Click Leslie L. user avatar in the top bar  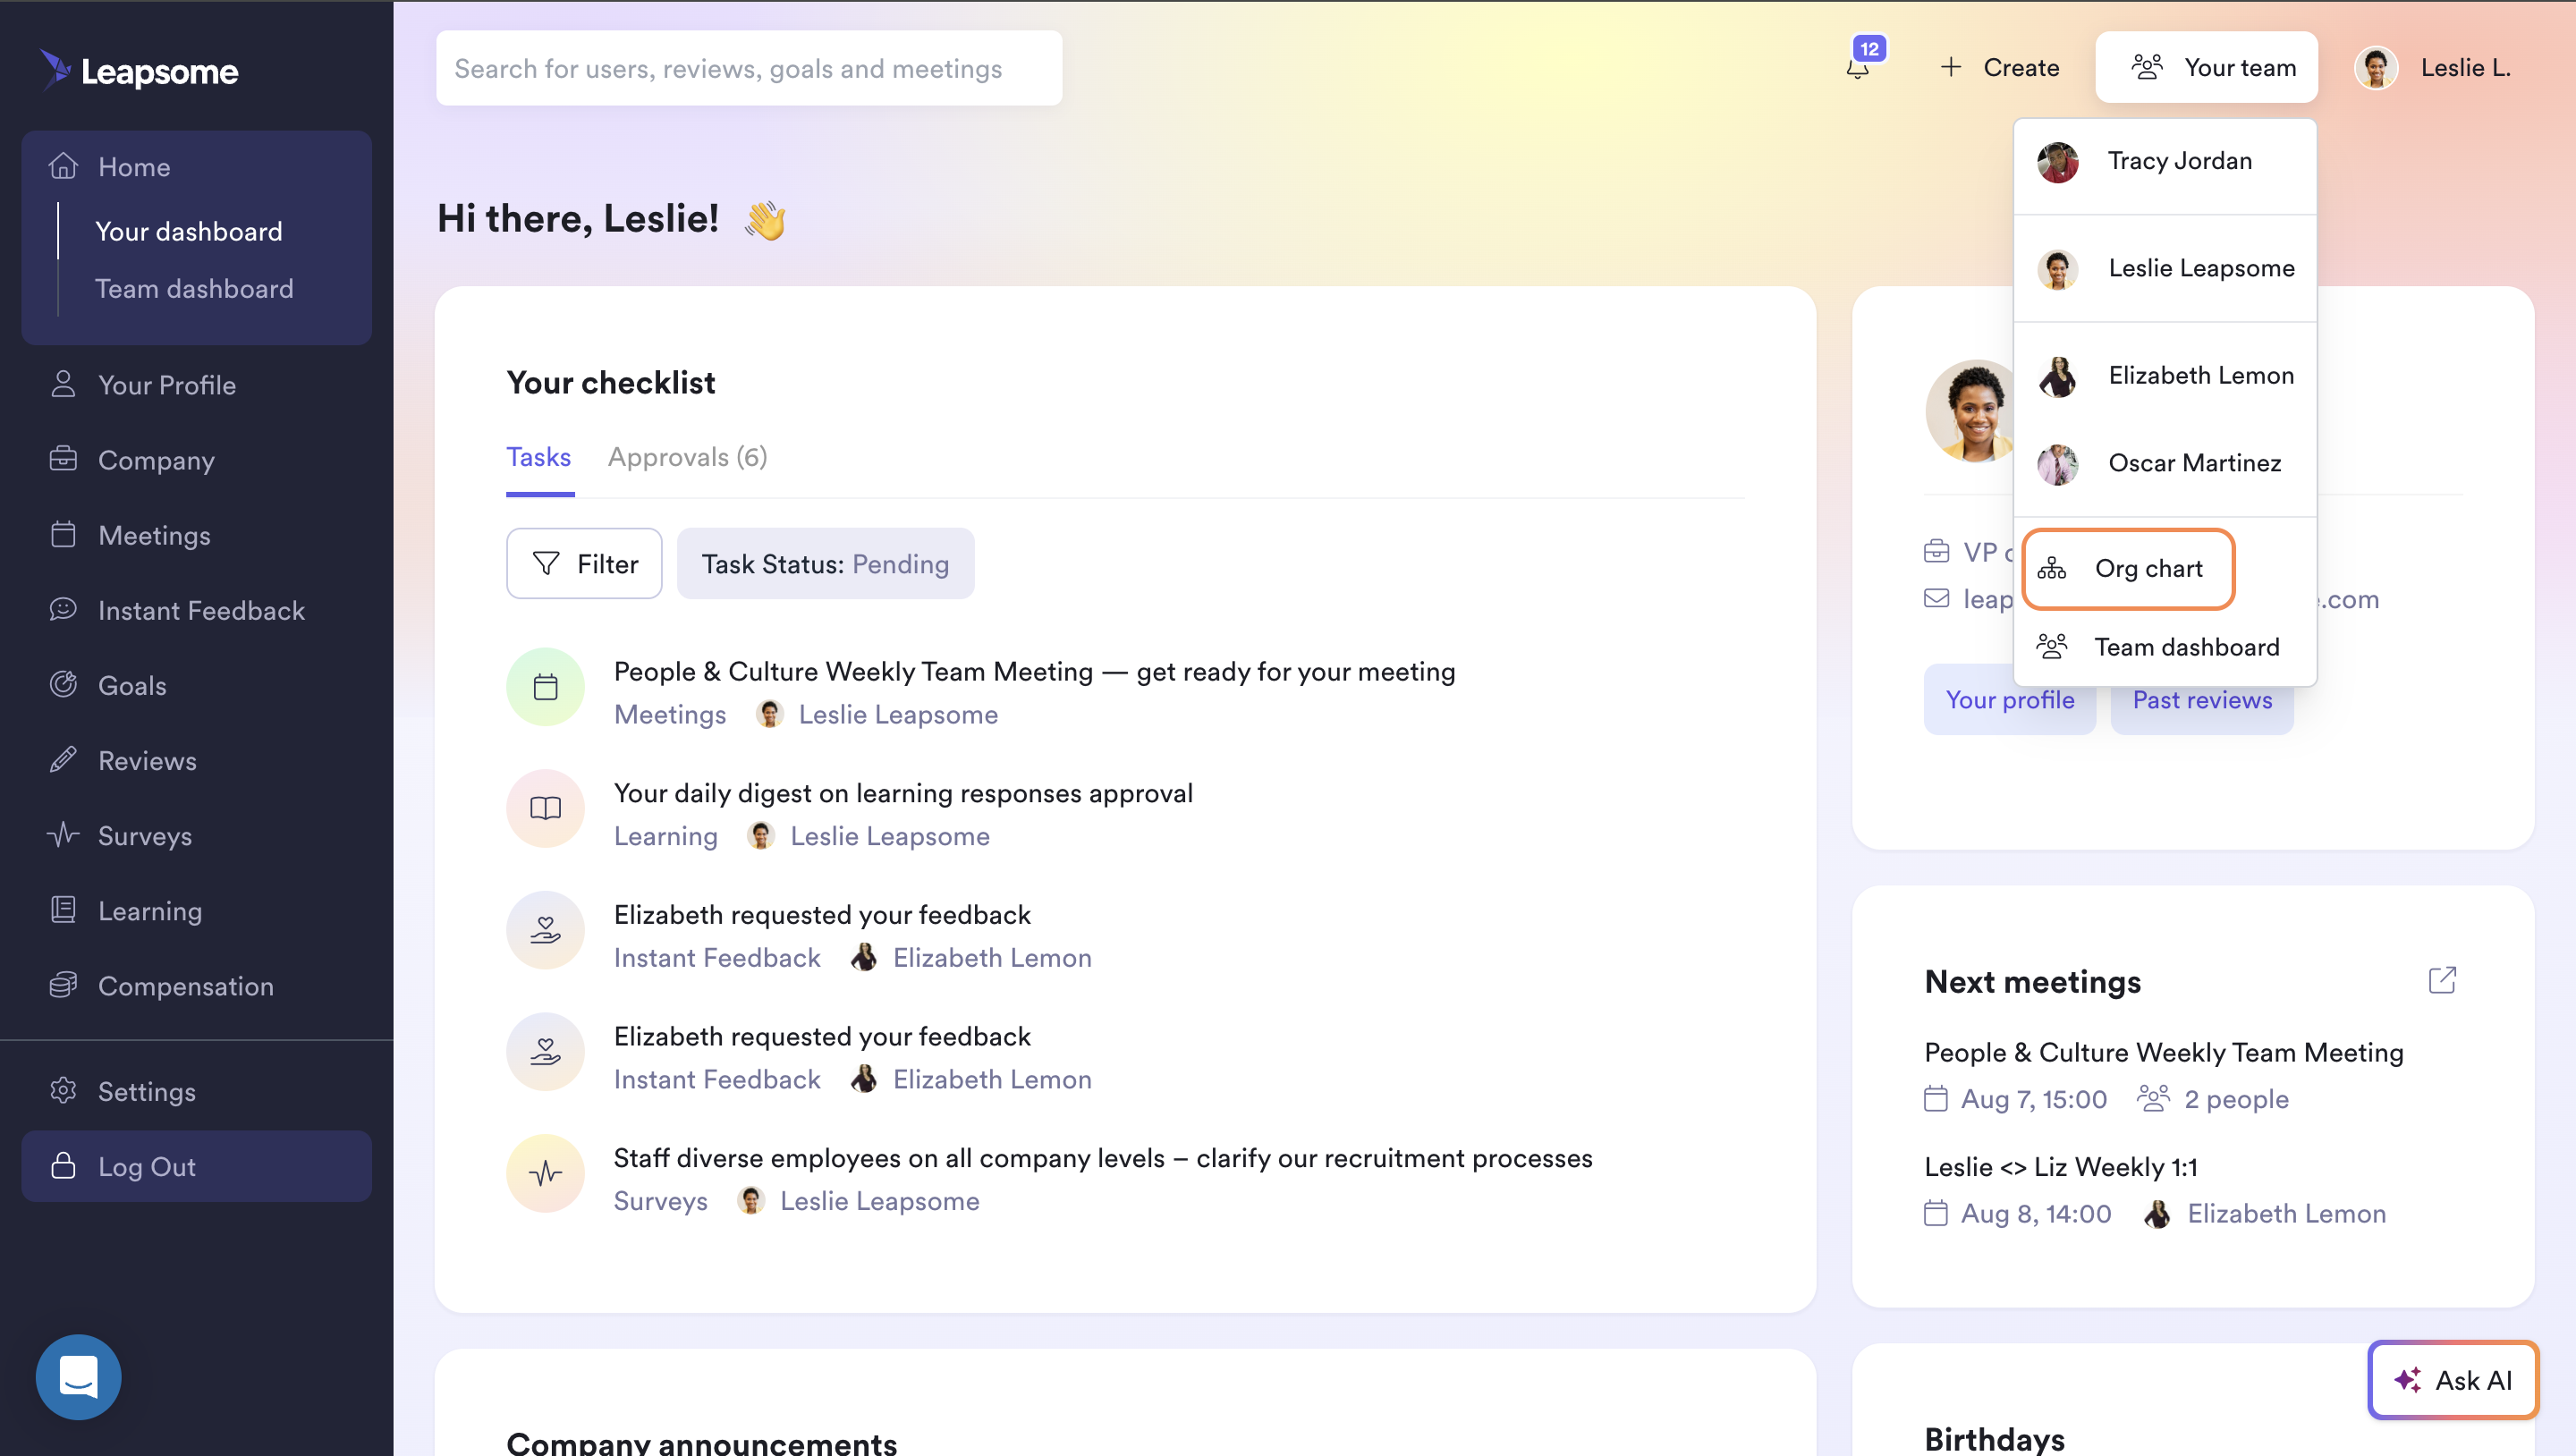coord(2376,68)
